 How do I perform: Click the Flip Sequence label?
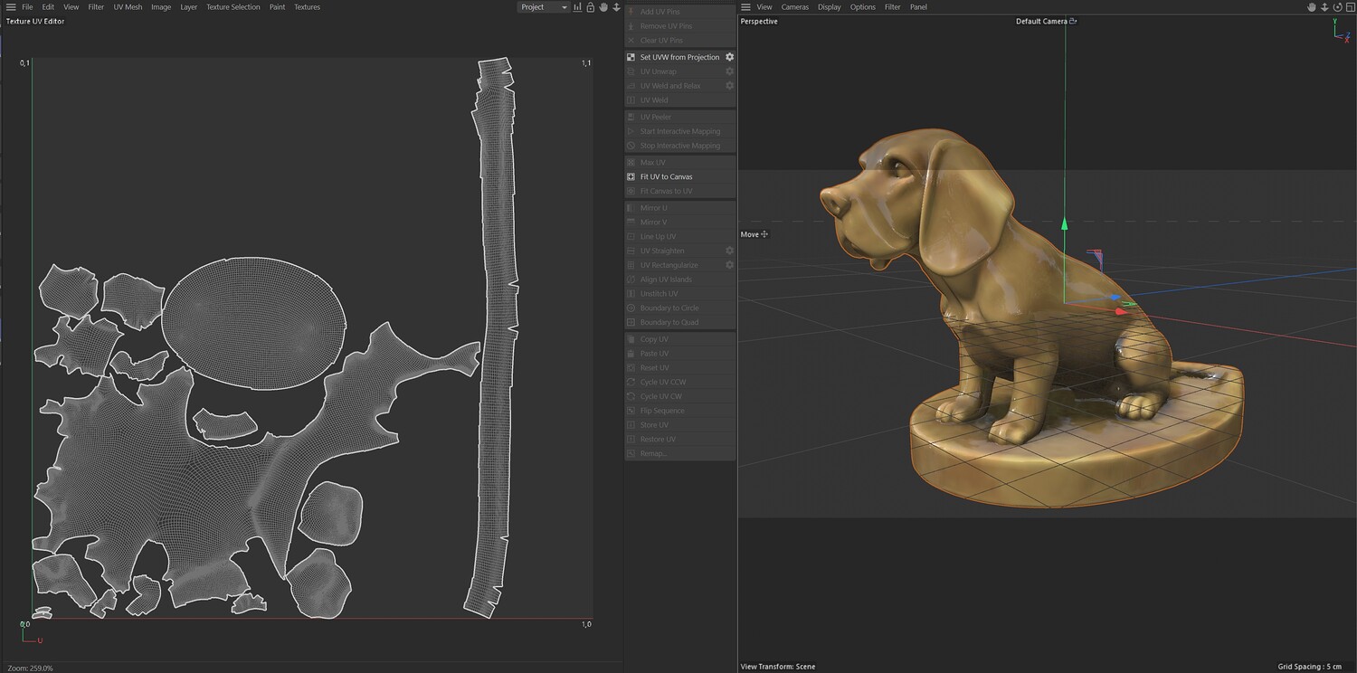(x=662, y=411)
